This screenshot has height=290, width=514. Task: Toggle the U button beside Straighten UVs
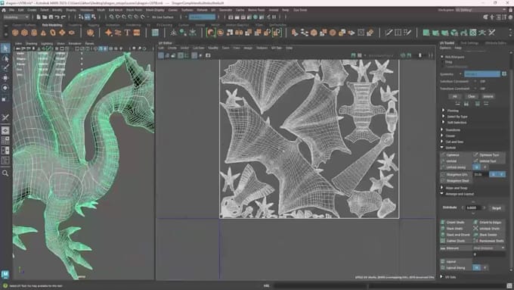pyautogui.click(x=494, y=174)
